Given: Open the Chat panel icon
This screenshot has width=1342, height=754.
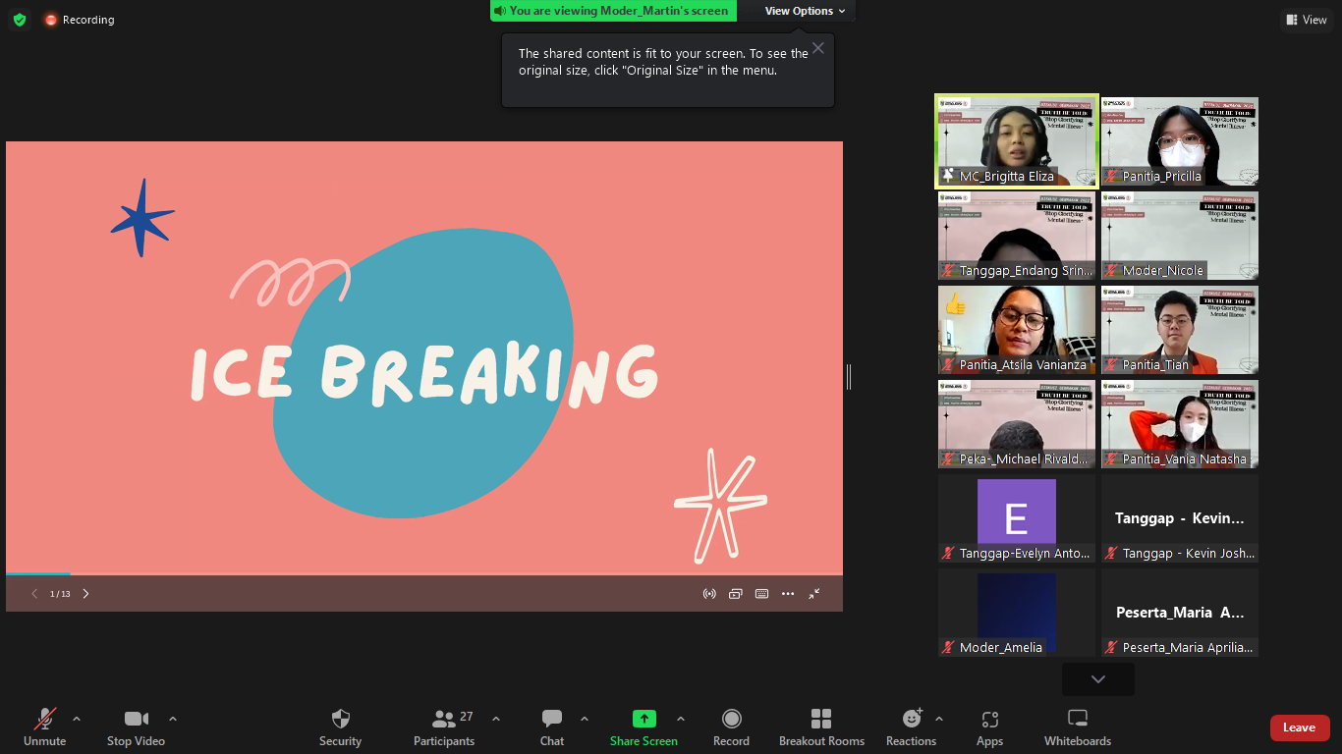Looking at the screenshot, I should pos(552,720).
